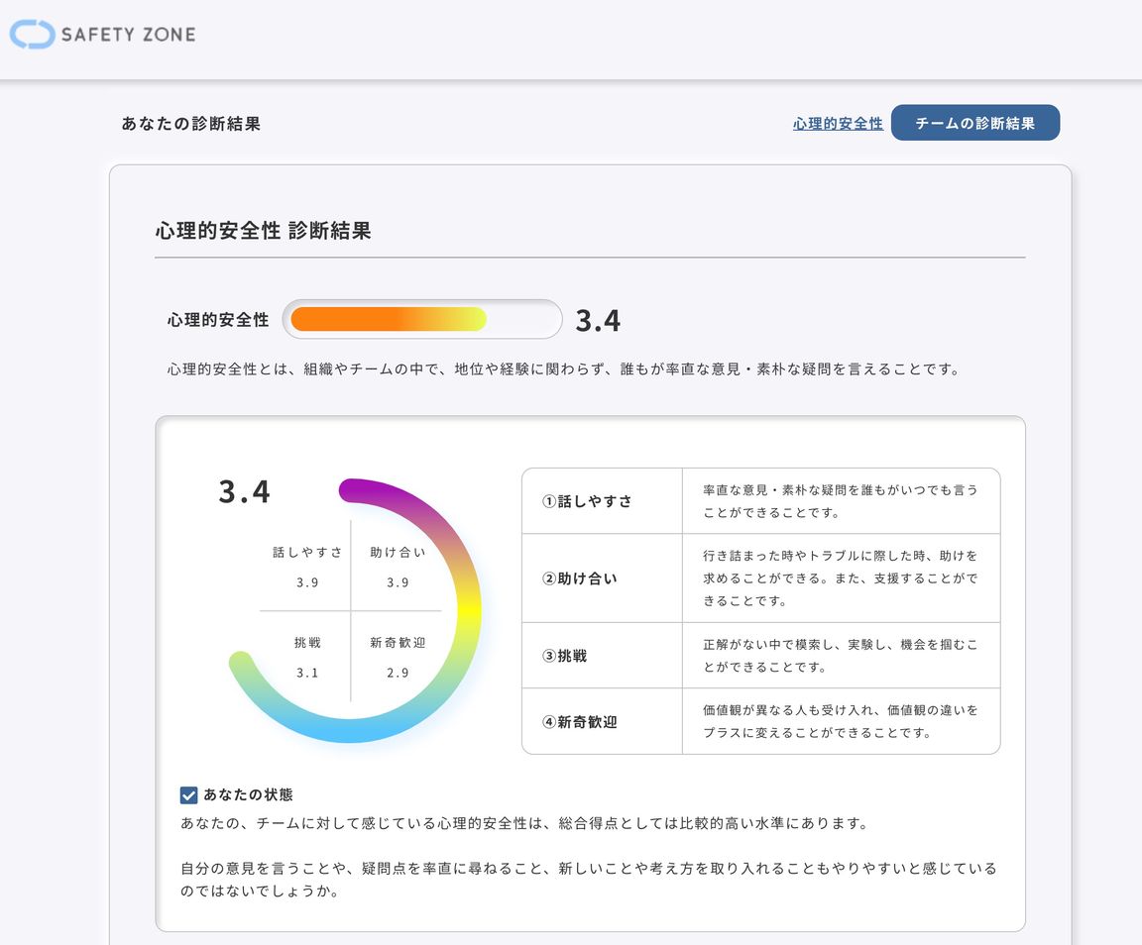This screenshot has height=945, width=1142.
Task: Click the 話しやすさ 3.9 quadrant value
Action: (x=307, y=582)
